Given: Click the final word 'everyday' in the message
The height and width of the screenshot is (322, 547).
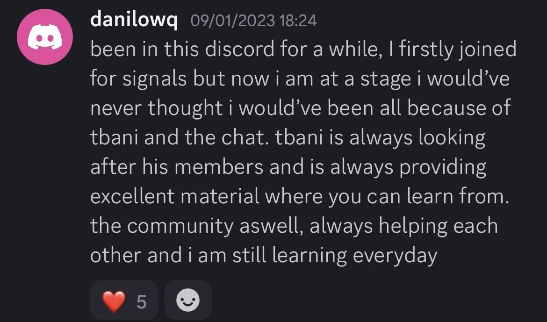Looking at the screenshot, I should point(395,256).
